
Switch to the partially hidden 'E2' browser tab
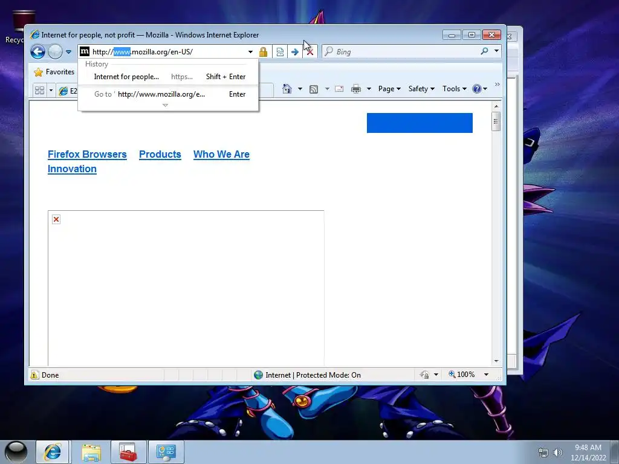click(68, 91)
